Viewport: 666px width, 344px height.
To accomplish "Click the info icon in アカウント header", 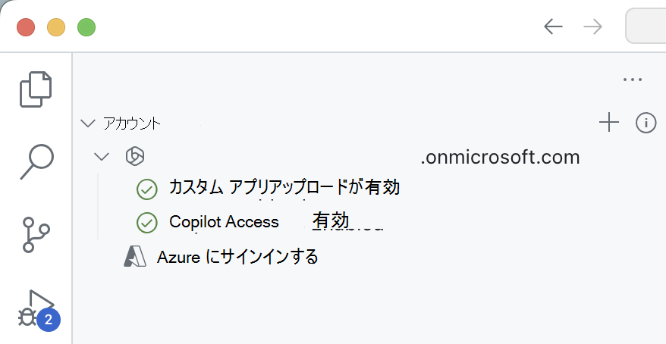I will coord(646,123).
